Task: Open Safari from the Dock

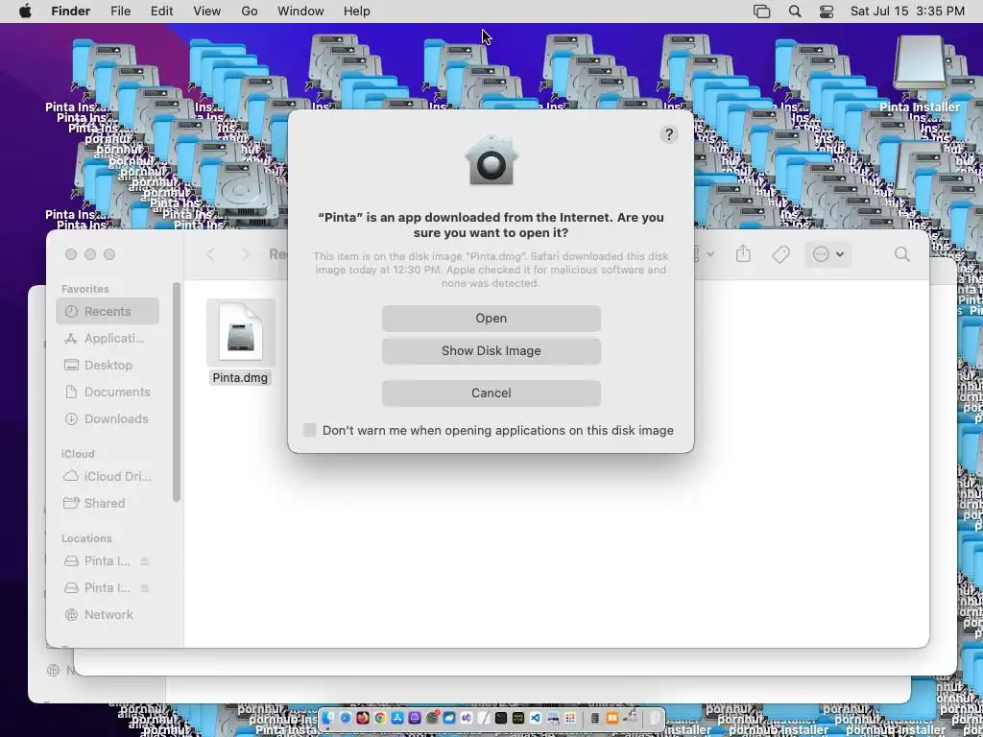Action: coord(346,718)
